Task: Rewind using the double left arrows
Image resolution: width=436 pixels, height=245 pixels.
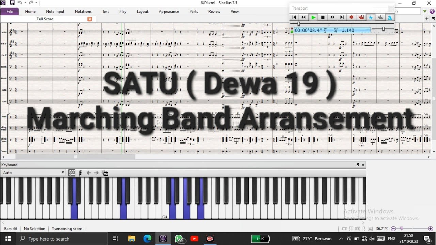Action: click(x=303, y=17)
